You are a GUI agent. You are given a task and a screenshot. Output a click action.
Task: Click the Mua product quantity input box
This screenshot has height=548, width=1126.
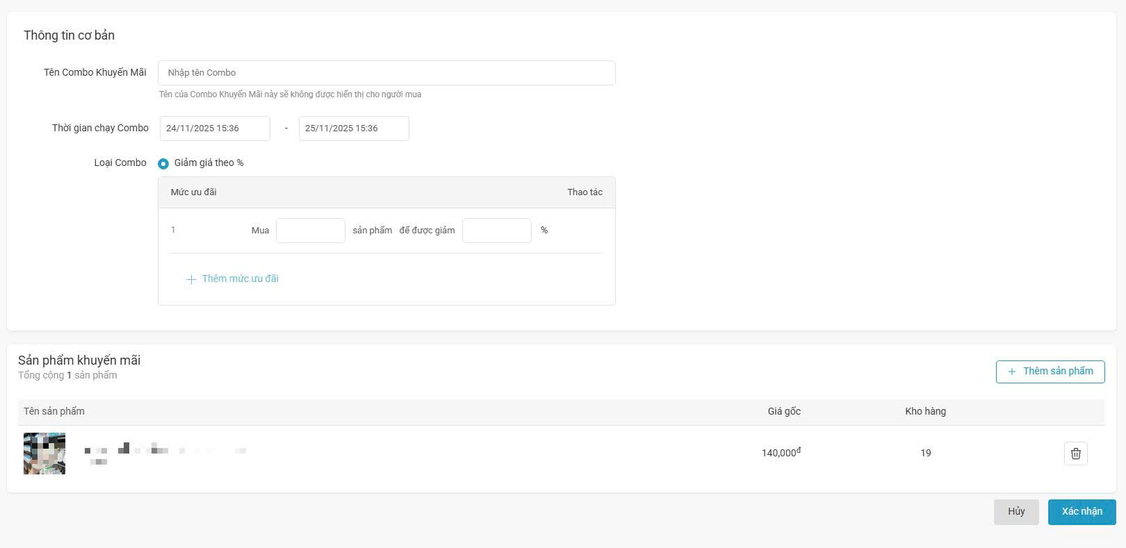pos(311,231)
